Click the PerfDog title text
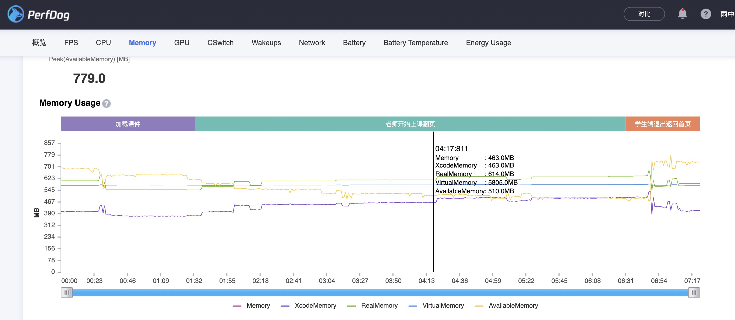Screen dimensions: 735x320 pyautogui.click(x=48, y=15)
